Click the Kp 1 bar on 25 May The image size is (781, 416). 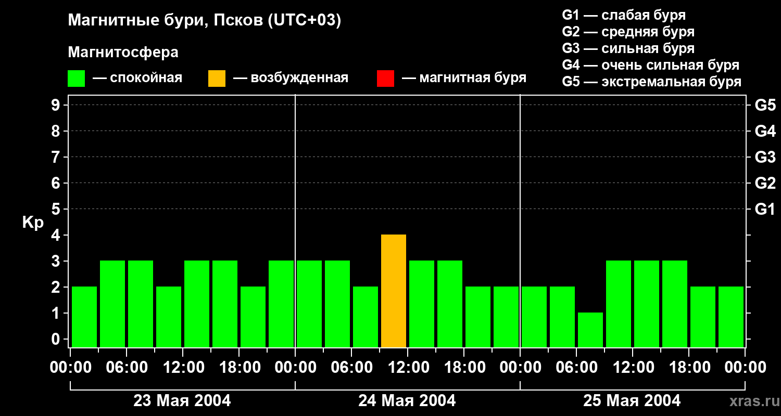[x=590, y=330]
